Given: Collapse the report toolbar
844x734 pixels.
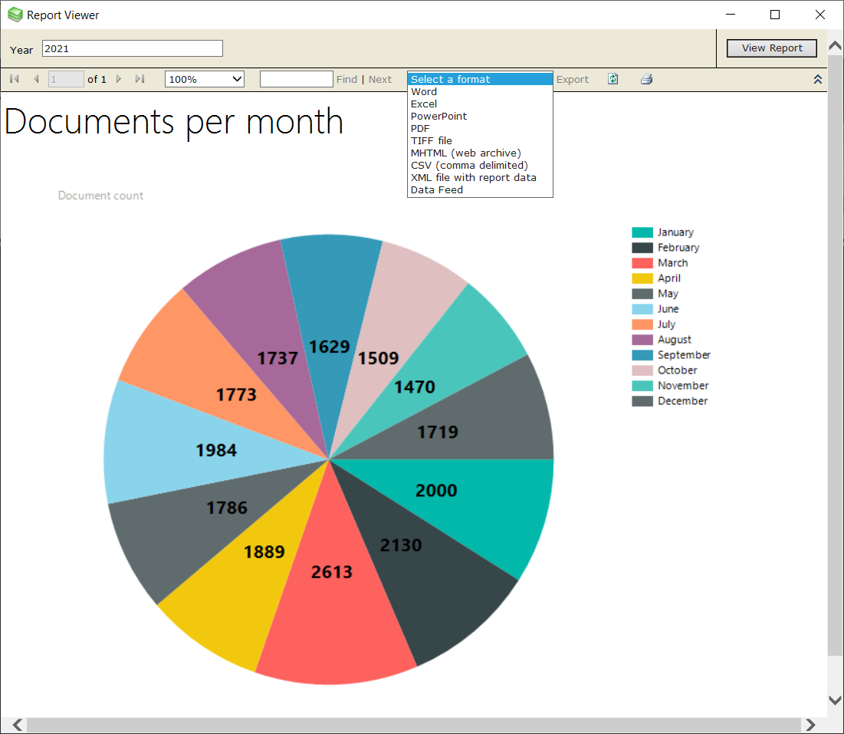Looking at the screenshot, I should click(x=817, y=78).
